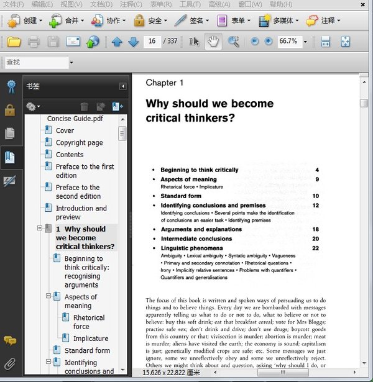The height and width of the screenshot is (382, 373).
Task: Open the Attachments paperclip panel
Action: coord(10,363)
